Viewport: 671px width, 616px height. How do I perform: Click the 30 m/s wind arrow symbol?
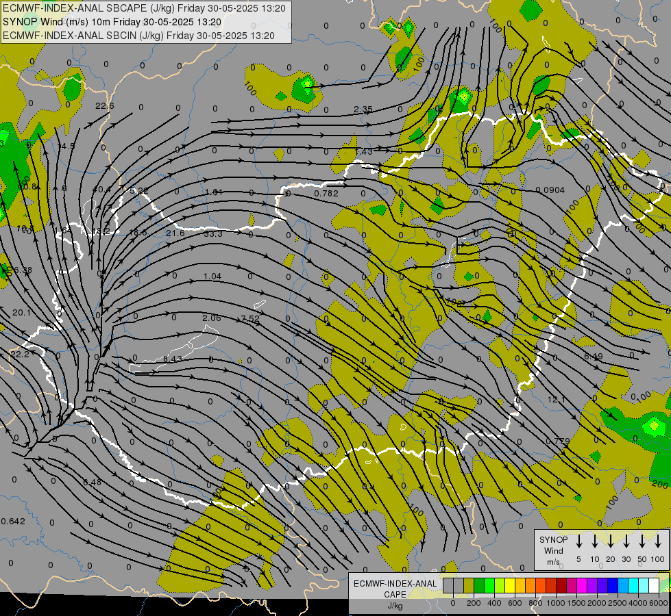tap(626, 541)
